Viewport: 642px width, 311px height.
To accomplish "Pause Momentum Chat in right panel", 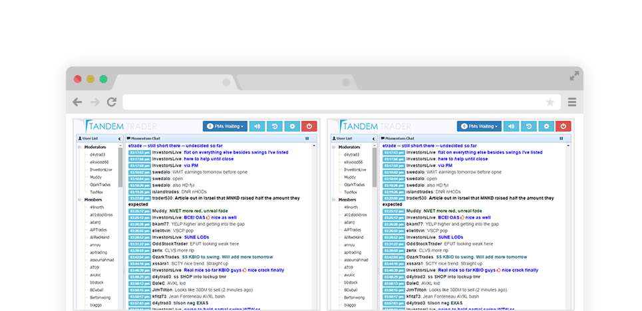I will [x=562, y=139].
